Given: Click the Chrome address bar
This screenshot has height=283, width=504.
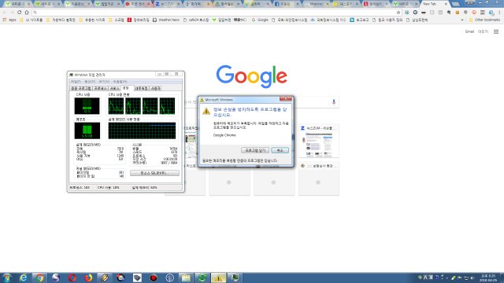Looking at the screenshot, I should click(x=215, y=13).
